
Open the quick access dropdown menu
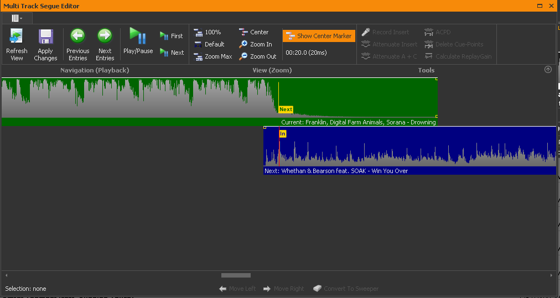pyautogui.click(x=17, y=18)
